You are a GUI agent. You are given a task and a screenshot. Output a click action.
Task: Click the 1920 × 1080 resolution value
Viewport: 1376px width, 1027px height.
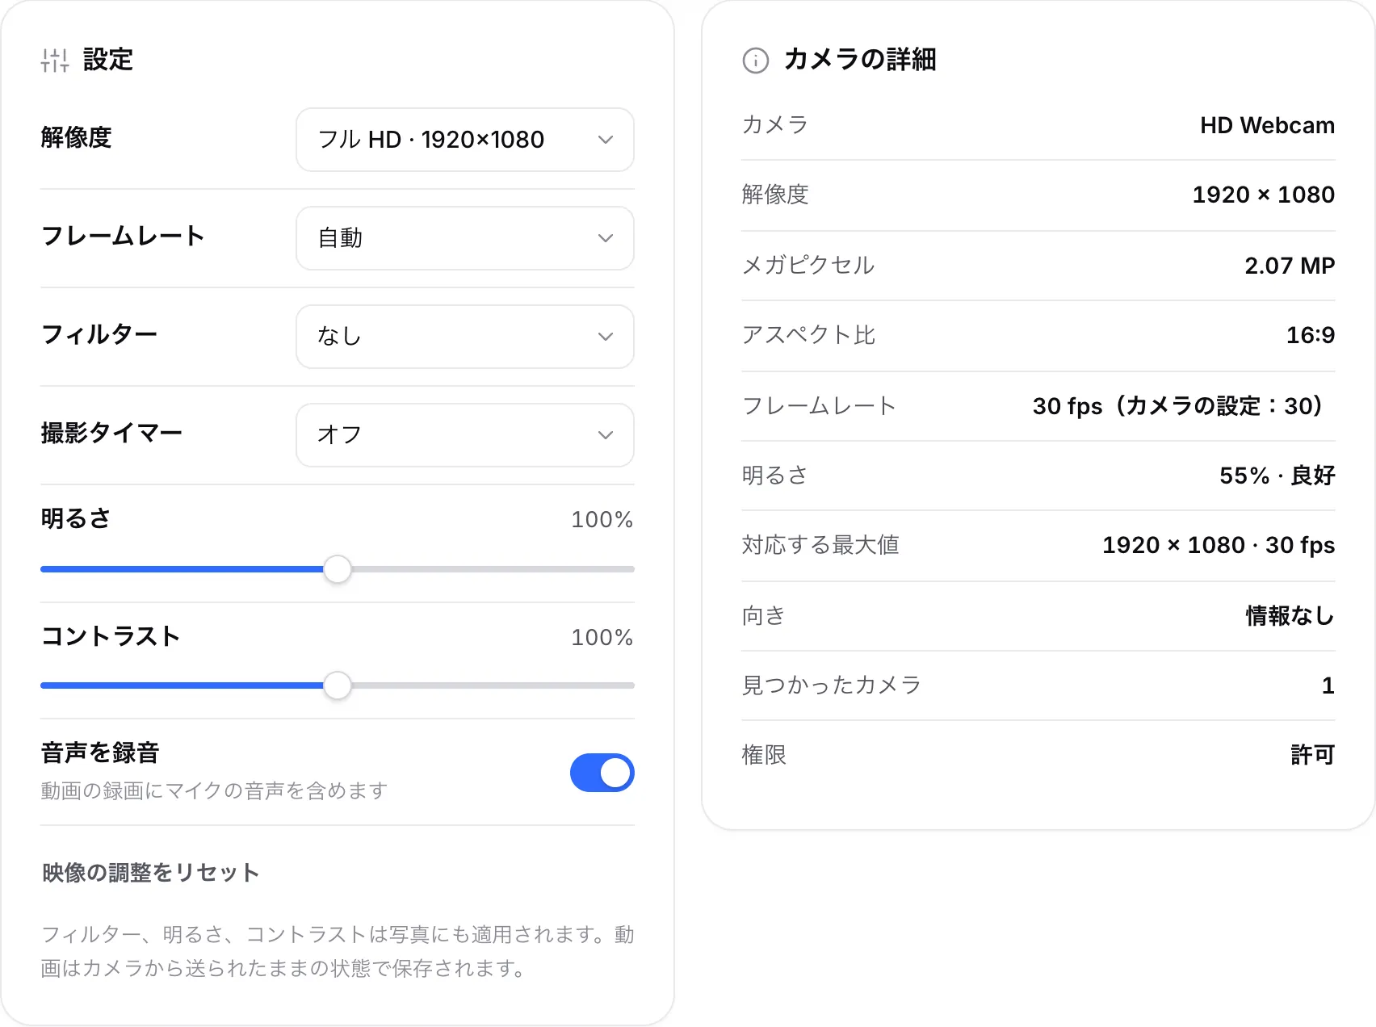click(1263, 195)
